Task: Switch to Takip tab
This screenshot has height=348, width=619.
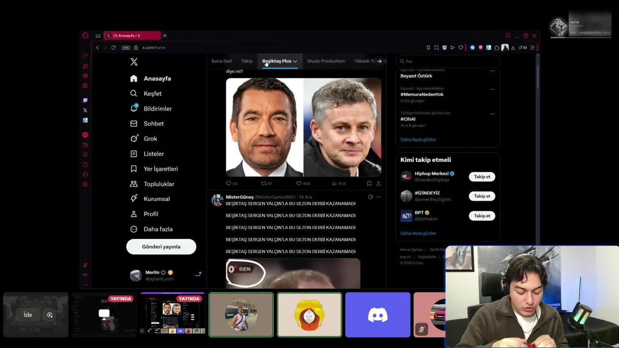Action: [247, 61]
